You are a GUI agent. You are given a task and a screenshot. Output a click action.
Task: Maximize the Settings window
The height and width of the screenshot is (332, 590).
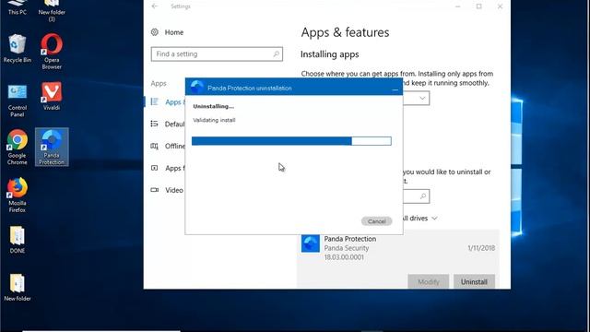(479, 6)
